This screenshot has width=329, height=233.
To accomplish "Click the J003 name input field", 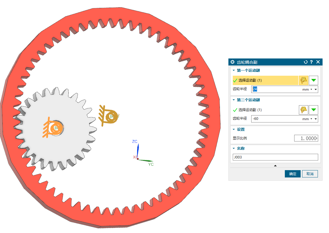I will (x=275, y=157).
